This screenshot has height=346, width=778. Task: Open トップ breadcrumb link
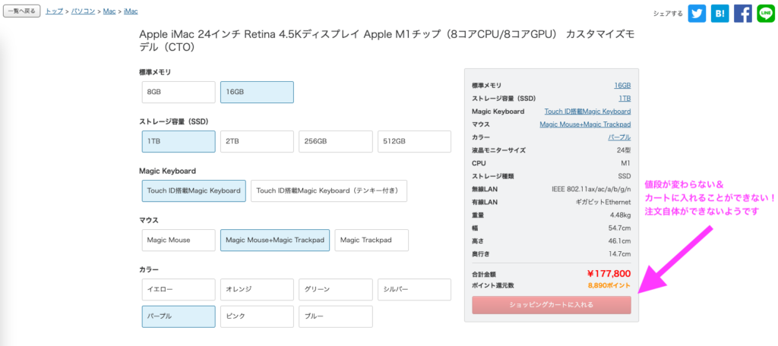54,11
